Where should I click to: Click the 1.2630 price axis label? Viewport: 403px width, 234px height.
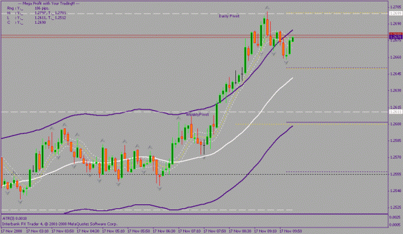395,90
